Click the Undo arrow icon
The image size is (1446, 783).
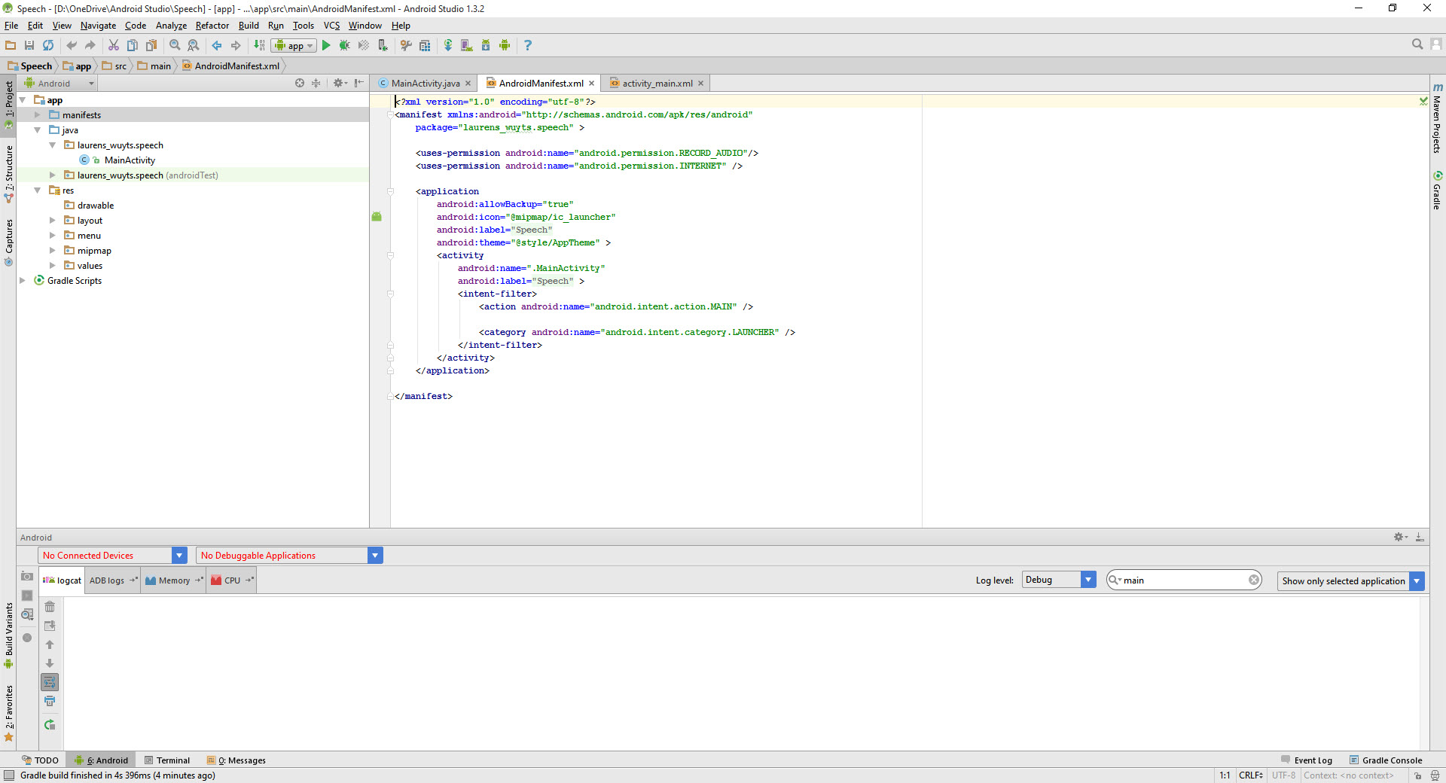pos(72,45)
